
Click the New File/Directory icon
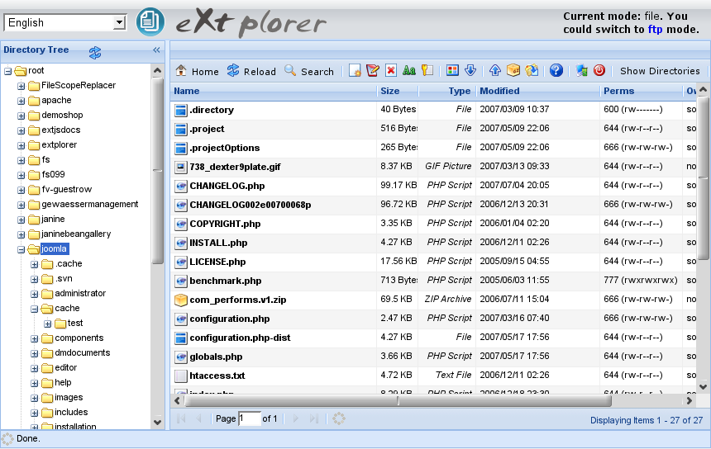pos(355,71)
